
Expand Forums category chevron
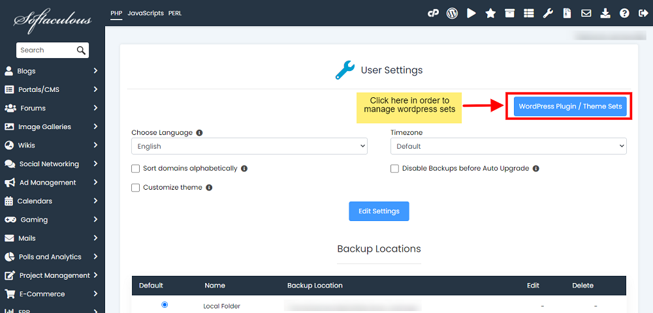pyautogui.click(x=96, y=108)
